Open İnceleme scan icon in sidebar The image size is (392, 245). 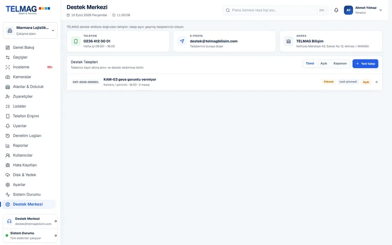tap(8, 67)
